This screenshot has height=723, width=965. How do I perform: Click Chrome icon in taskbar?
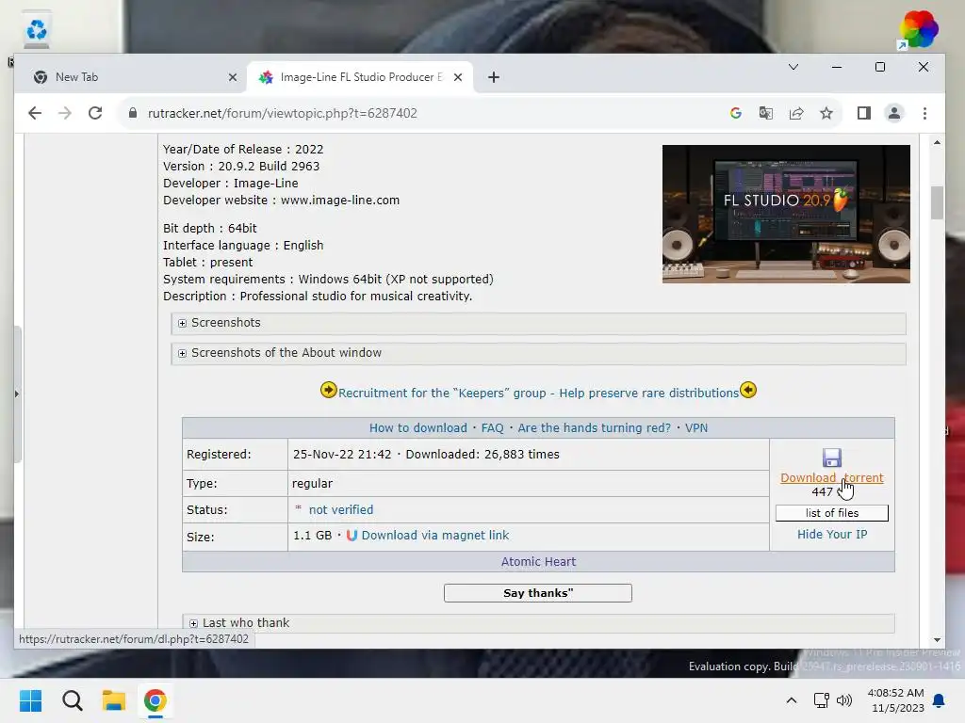click(x=155, y=700)
